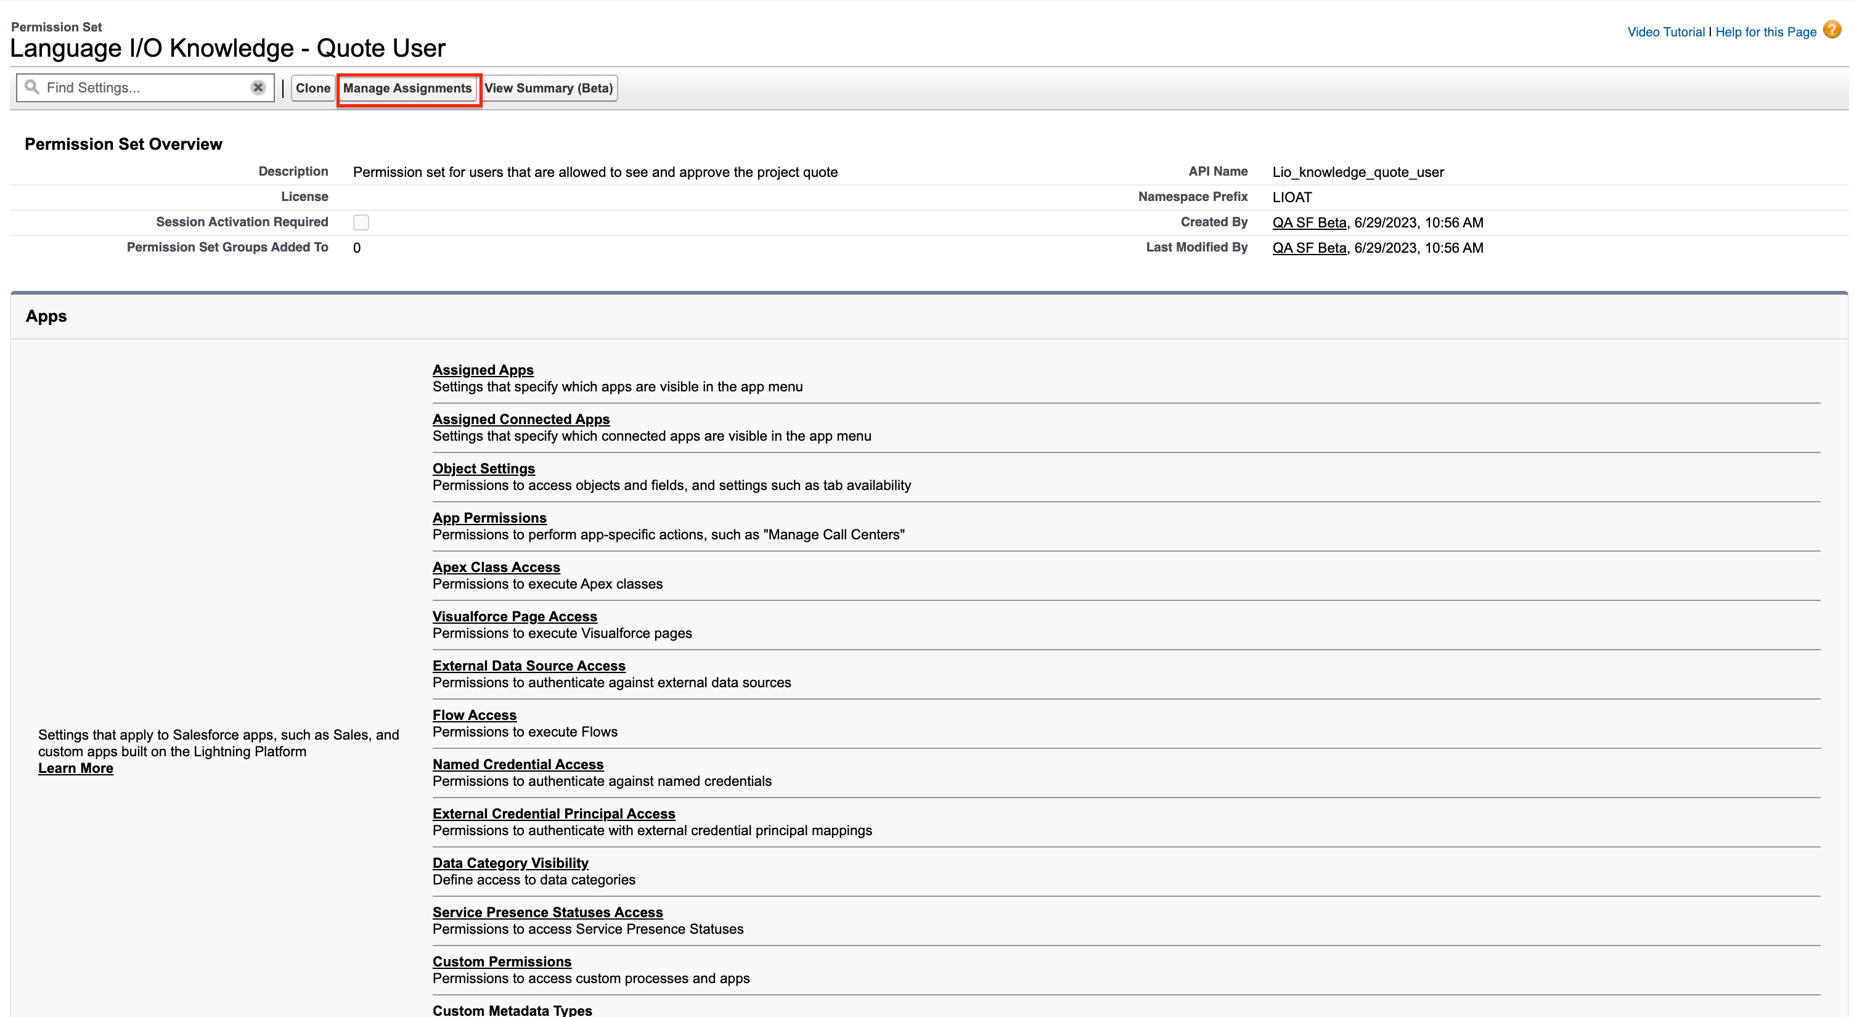
Task: Go to Object Settings
Action: (x=484, y=468)
